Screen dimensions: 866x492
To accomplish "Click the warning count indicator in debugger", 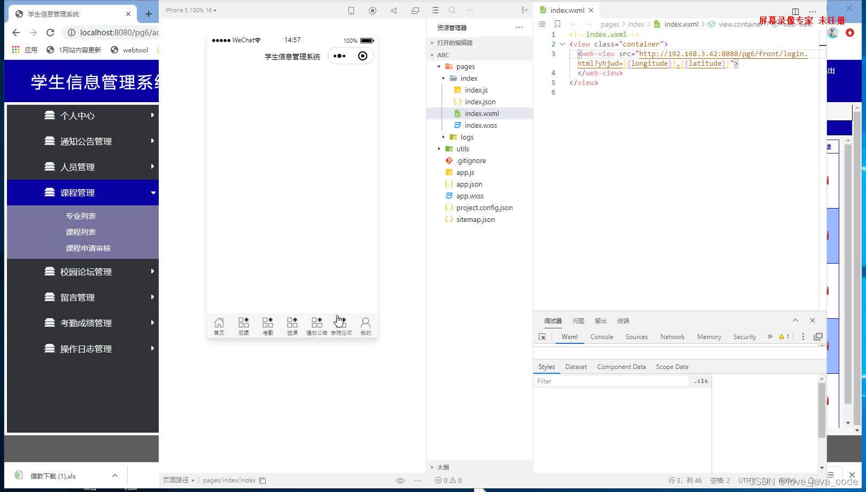I will (x=784, y=337).
